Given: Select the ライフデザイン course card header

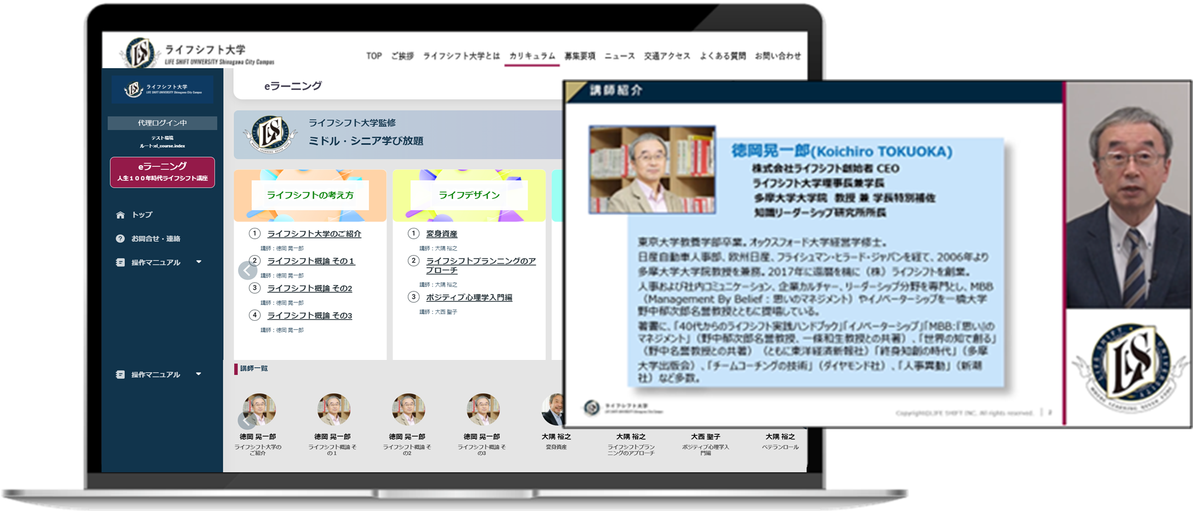Looking at the screenshot, I should (469, 195).
